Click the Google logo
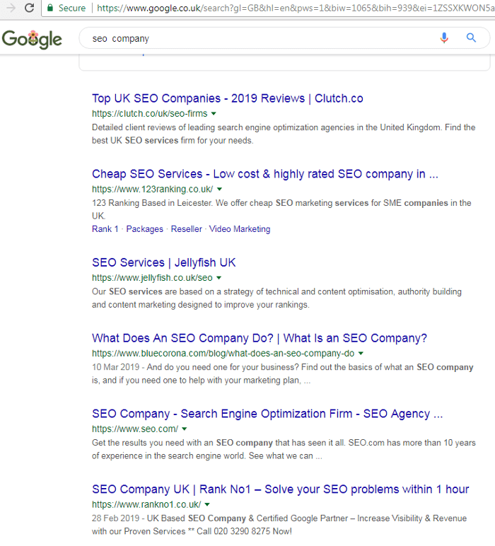The width and height of the screenshot is (495, 546). 32,39
